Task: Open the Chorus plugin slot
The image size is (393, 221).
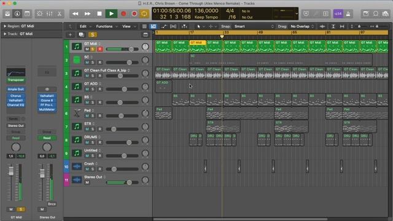Action: [15, 96]
